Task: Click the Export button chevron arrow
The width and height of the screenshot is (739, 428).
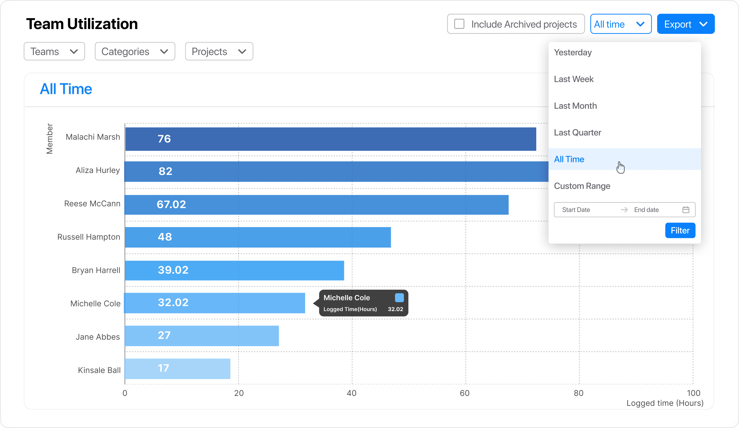Action: 704,24
